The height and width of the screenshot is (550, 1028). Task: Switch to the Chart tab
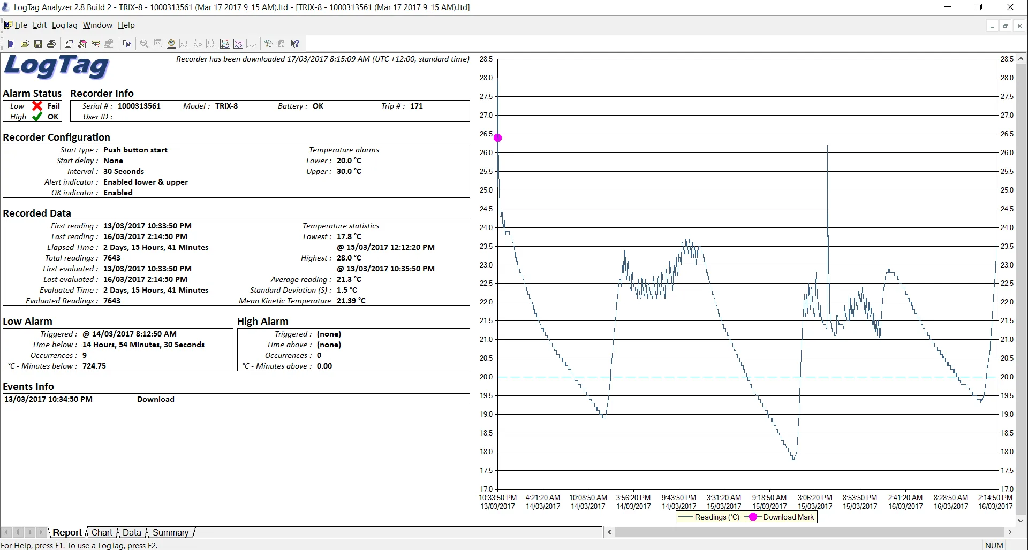click(102, 532)
